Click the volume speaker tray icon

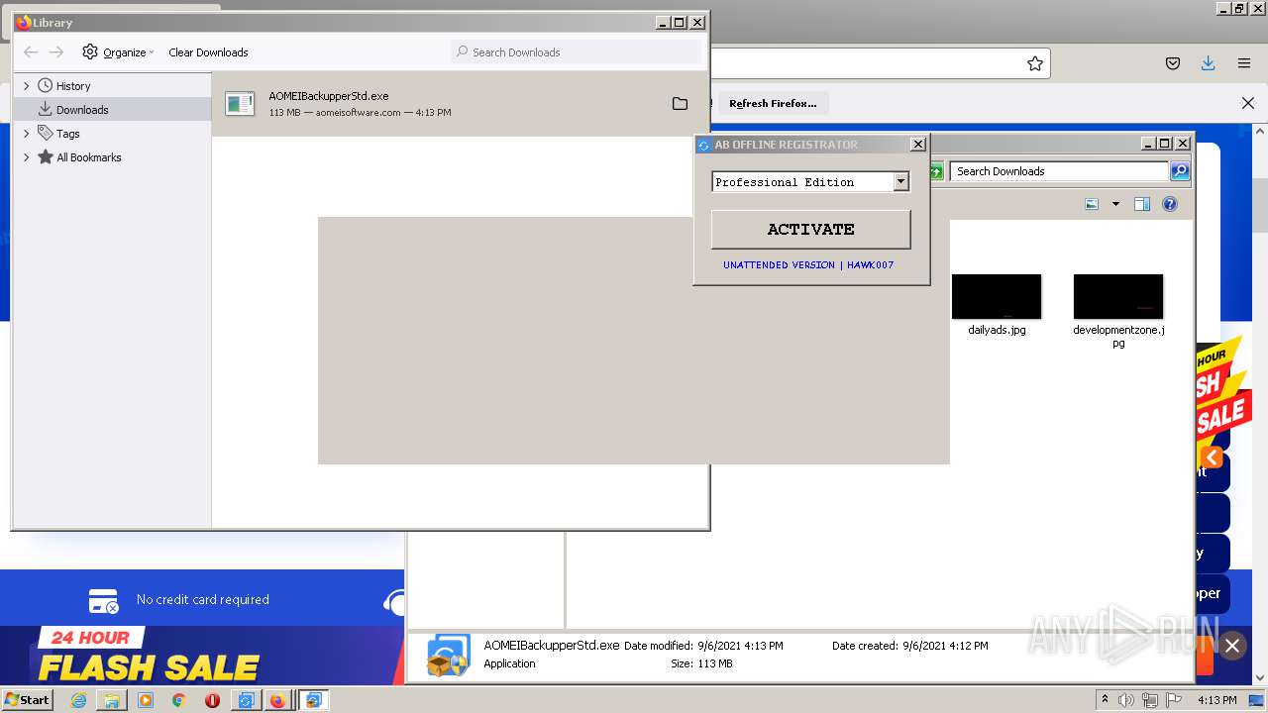pyautogui.click(x=1128, y=700)
